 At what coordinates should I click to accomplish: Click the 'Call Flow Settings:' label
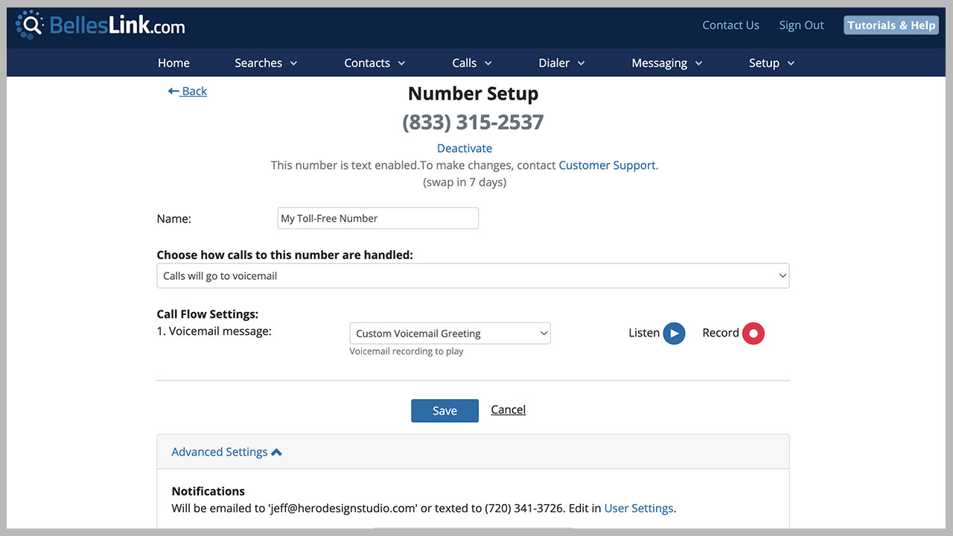coord(208,314)
